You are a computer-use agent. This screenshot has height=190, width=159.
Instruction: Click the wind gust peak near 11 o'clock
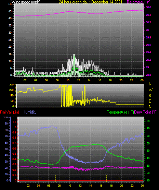(x=74, y=55)
